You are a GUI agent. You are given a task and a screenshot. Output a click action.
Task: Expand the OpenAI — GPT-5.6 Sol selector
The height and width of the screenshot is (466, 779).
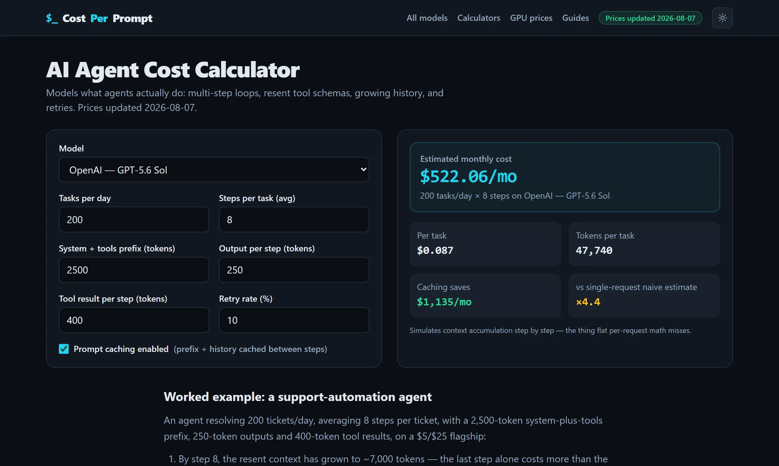point(214,170)
